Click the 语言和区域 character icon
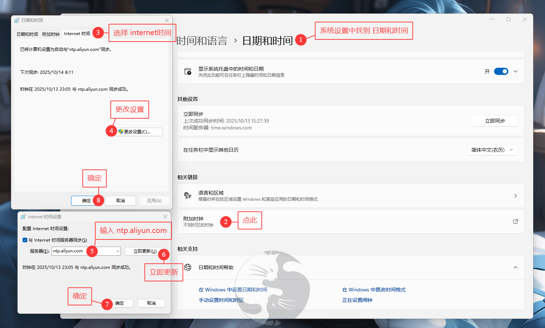The image size is (545, 328). (x=187, y=195)
